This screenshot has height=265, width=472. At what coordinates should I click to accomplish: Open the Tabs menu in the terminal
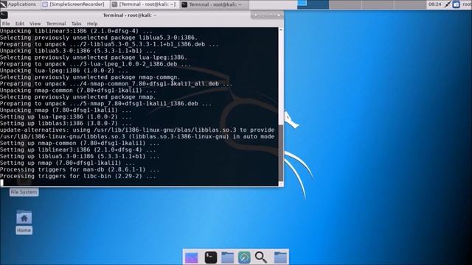click(x=76, y=24)
